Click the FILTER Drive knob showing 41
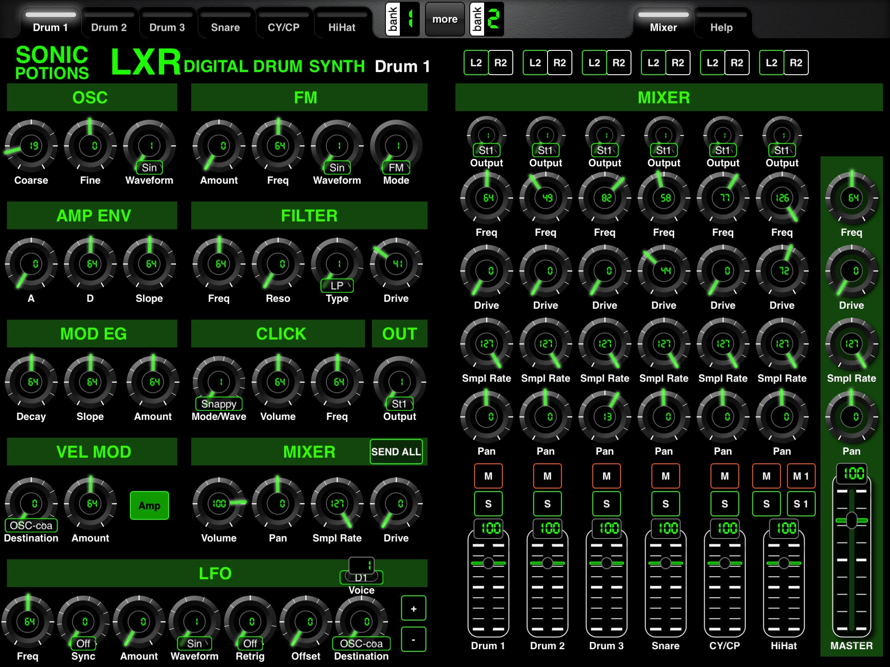This screenshot has height=667, width=890. pyautogui.click(x=396, y=264)
